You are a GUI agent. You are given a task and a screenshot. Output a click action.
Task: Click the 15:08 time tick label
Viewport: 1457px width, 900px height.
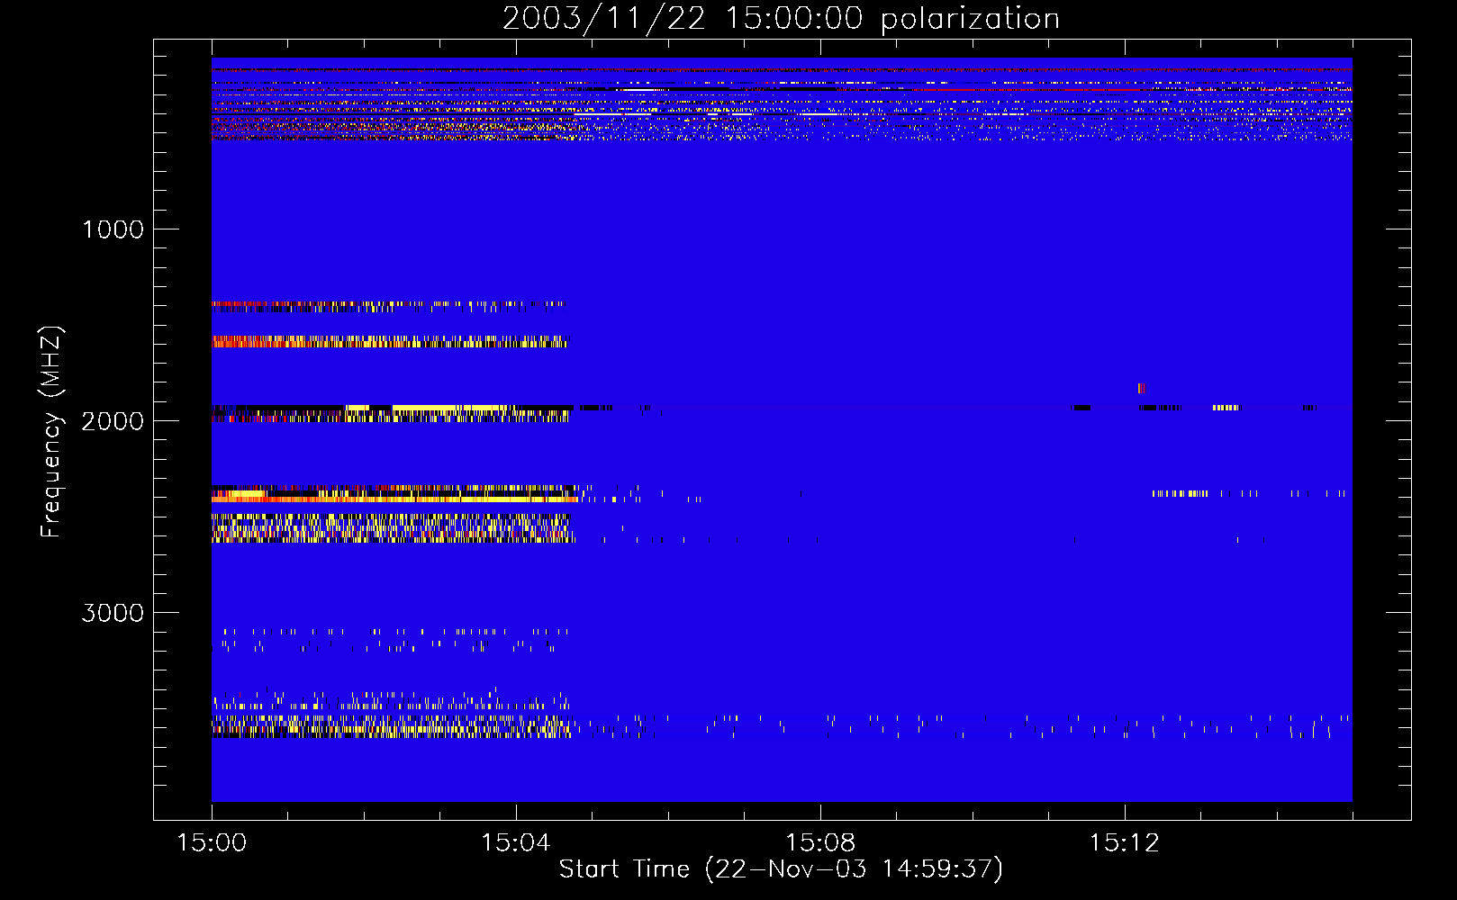click(x=819, y=842)
